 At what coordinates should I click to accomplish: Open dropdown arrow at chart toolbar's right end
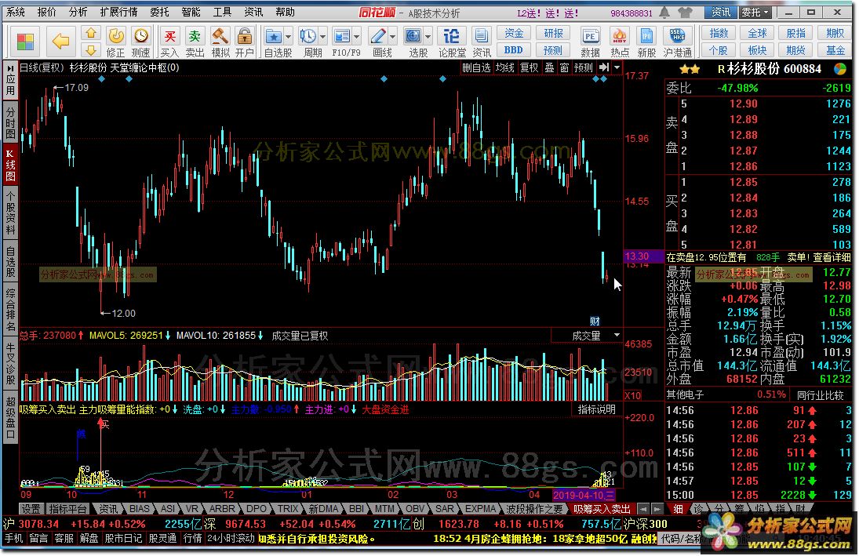click(617, 67)
